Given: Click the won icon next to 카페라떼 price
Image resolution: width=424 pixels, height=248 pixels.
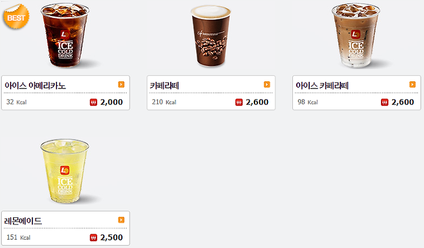Looking at the screenshot, I should pos(238,102).
